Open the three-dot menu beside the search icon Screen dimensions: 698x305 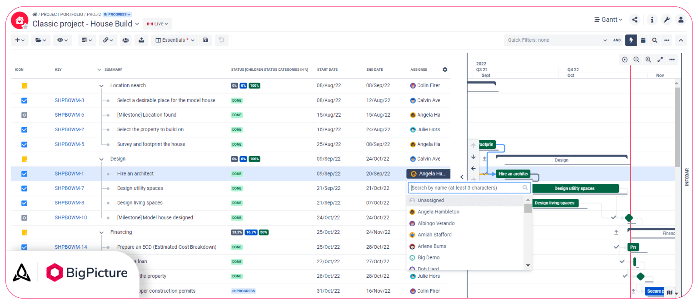click(x=667, y=40)
